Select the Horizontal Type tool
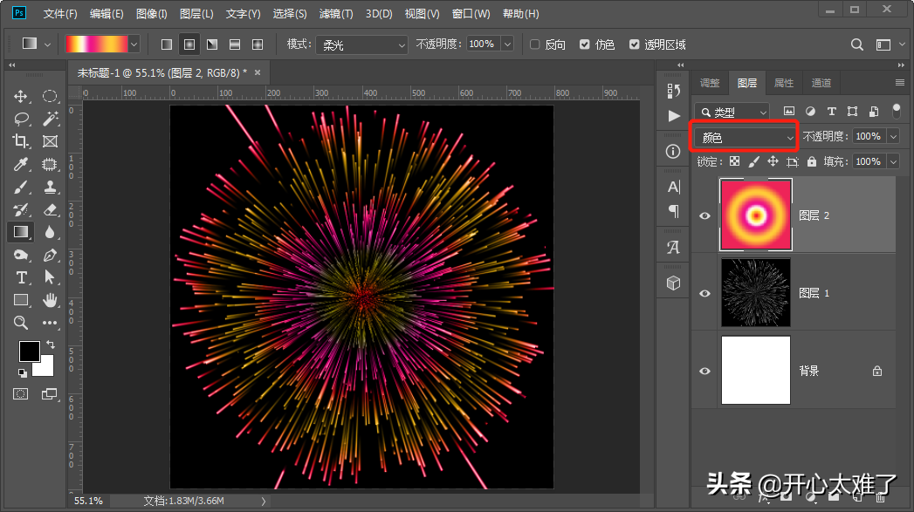 pyautogui.click(x=21, y=277)
